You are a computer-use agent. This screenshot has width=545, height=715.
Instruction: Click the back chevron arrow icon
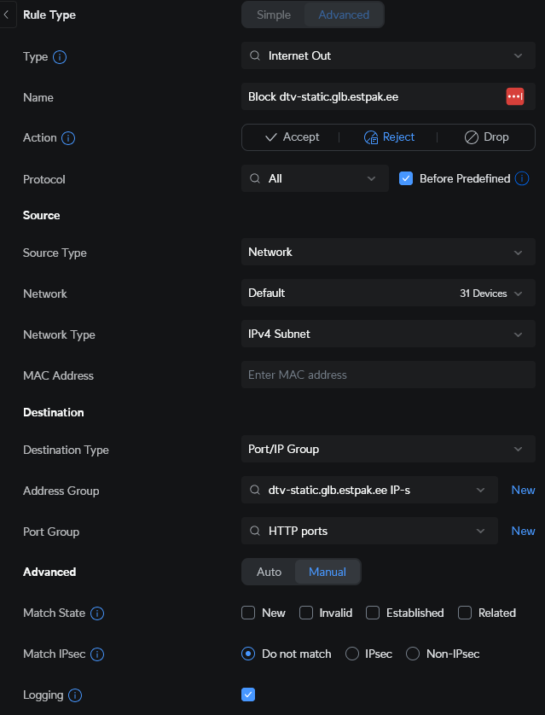pyautogui.click(x=6, y=15)
